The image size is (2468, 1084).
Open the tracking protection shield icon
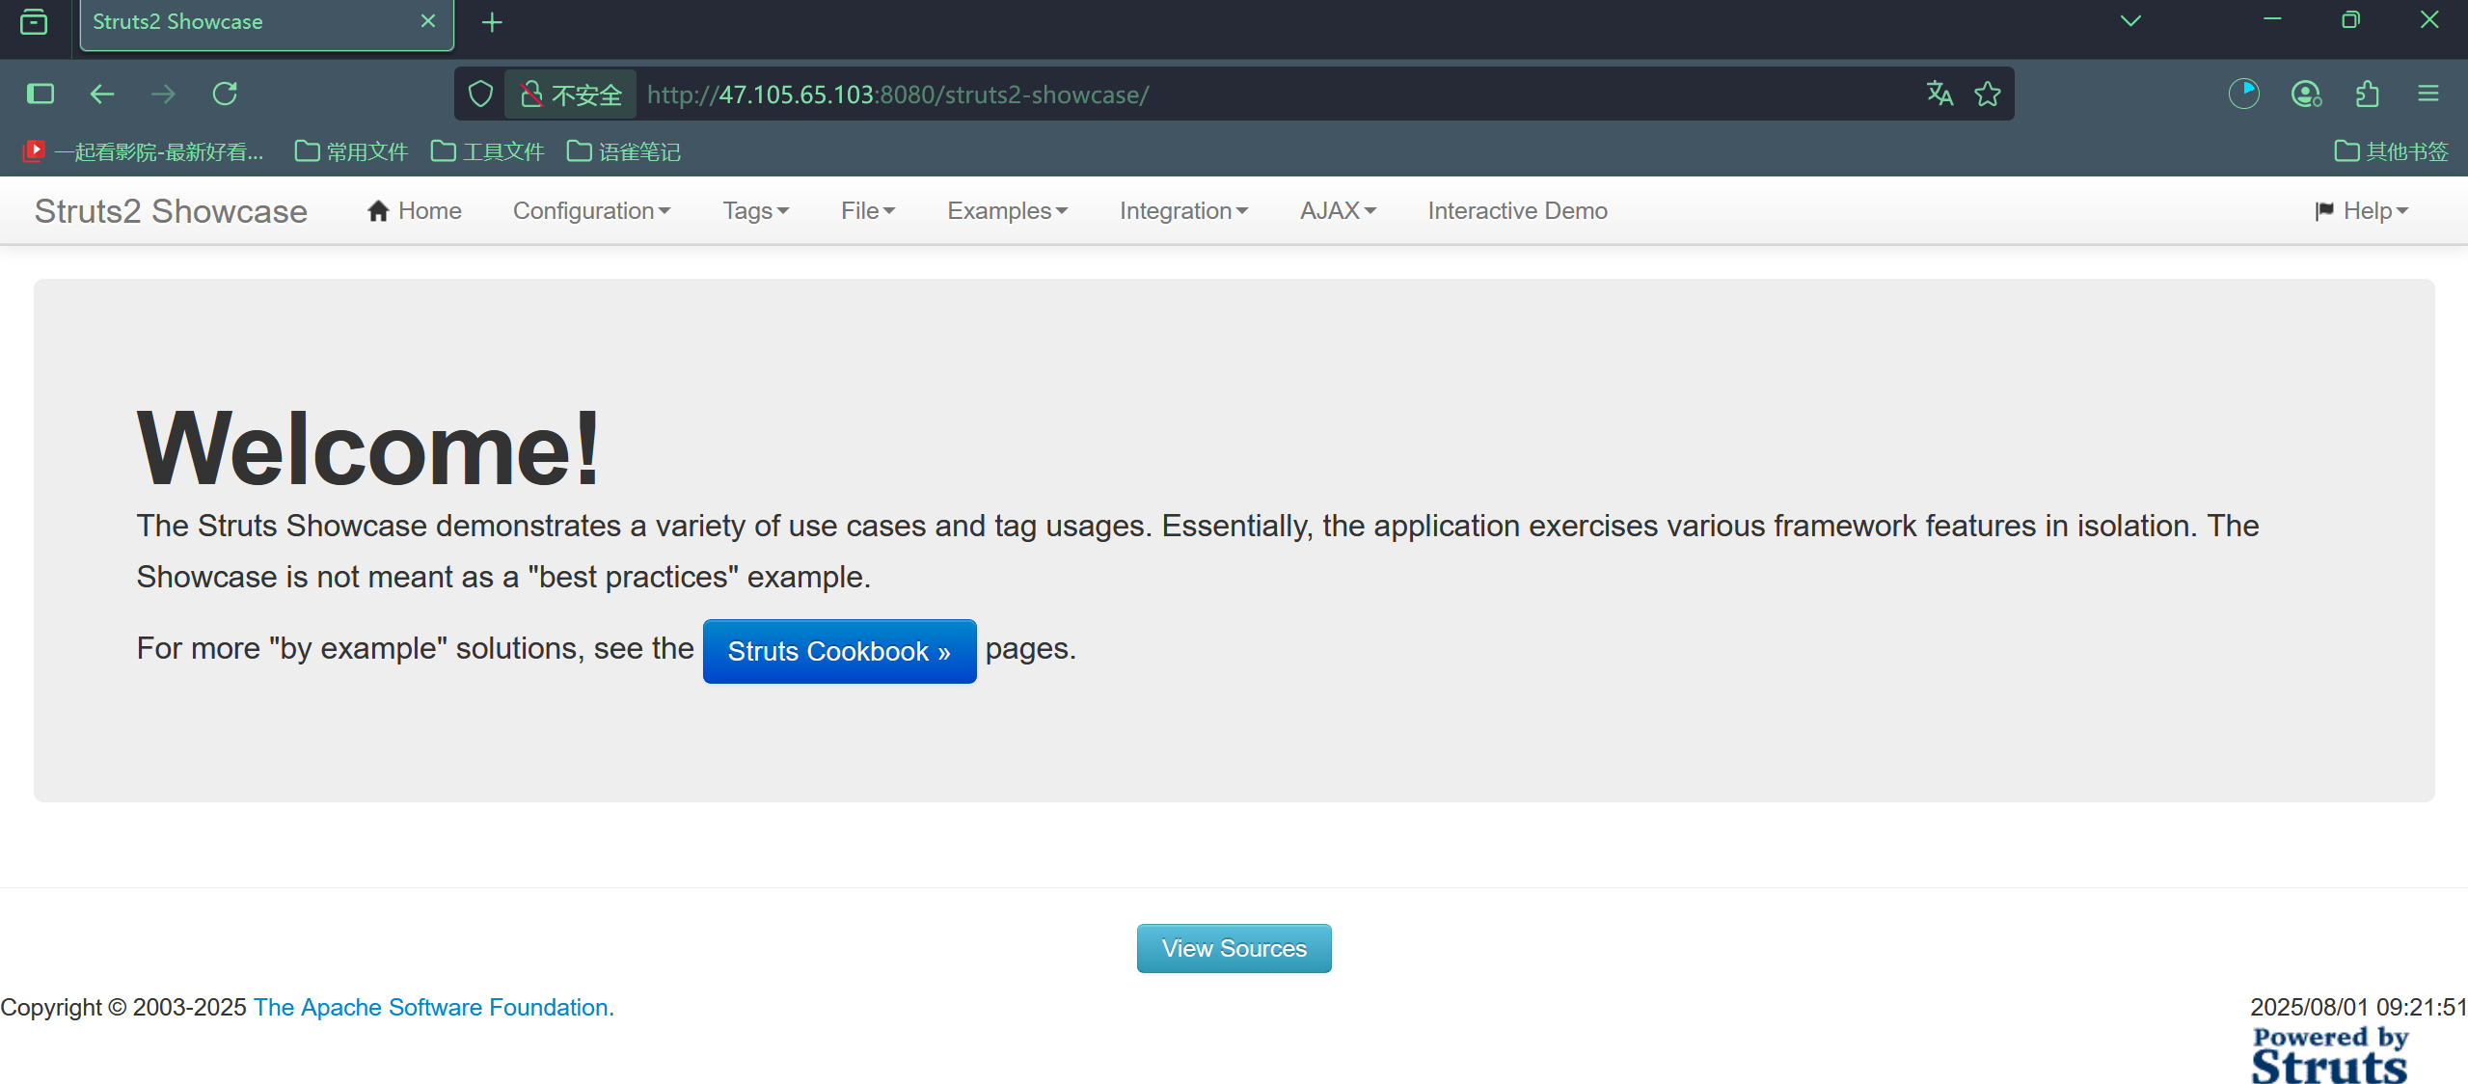[x=480, y=95]
